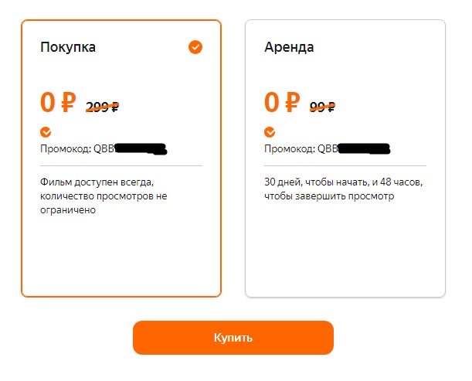Click the empty lower area of the Покупка card

tap(121, 255)
